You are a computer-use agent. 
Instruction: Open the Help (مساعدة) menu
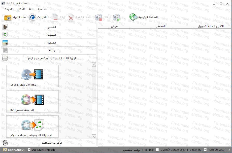(x=43, y=9)
